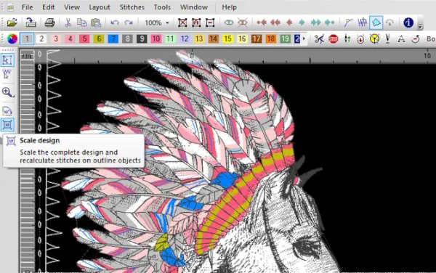Image resolution: width=436 pixels, height=273 pixels.
Task: Open the Layout menu
Action: point(100,7)
